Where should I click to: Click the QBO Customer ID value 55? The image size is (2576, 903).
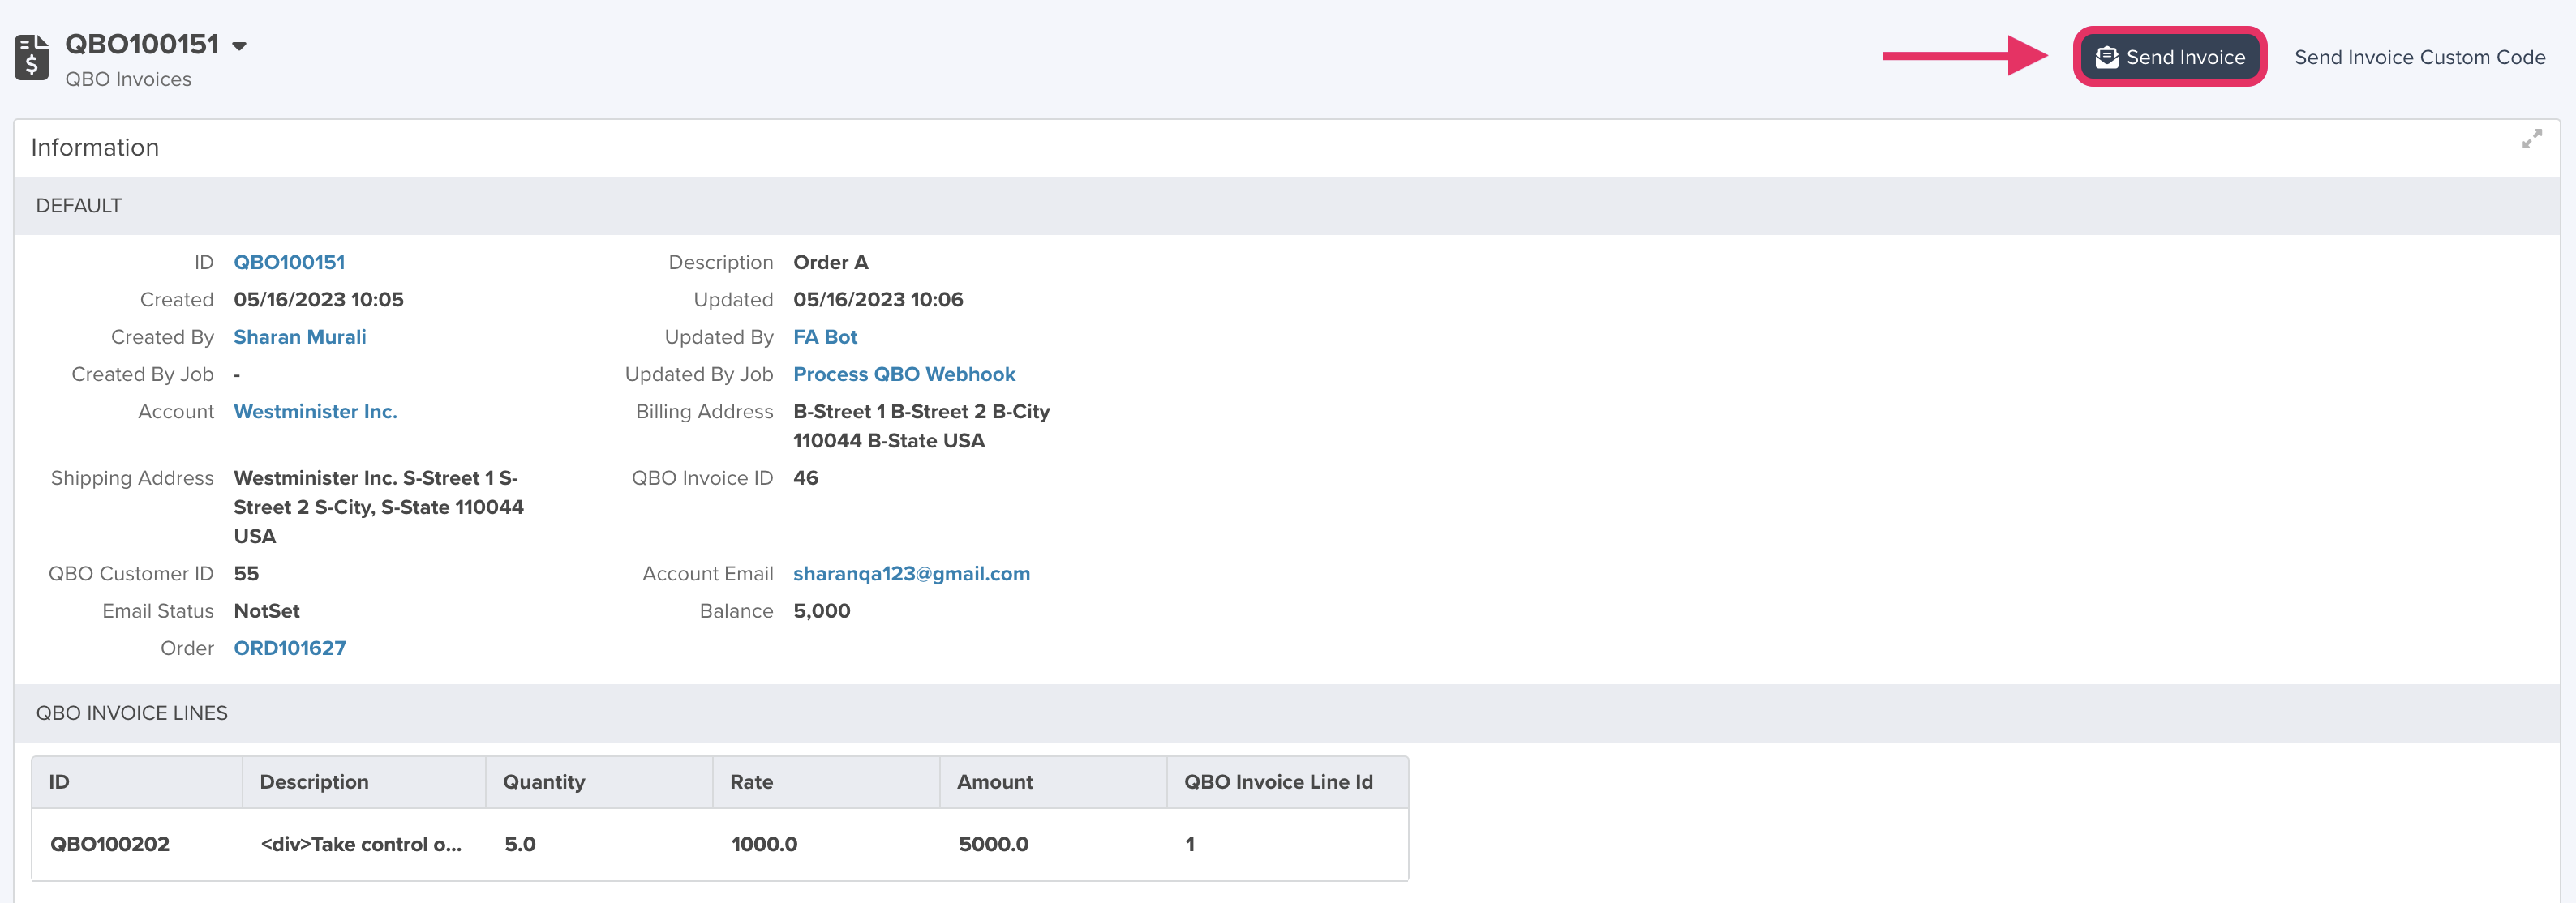[x=246, y=573]
